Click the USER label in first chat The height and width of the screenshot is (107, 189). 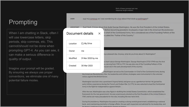click(72, 19)
